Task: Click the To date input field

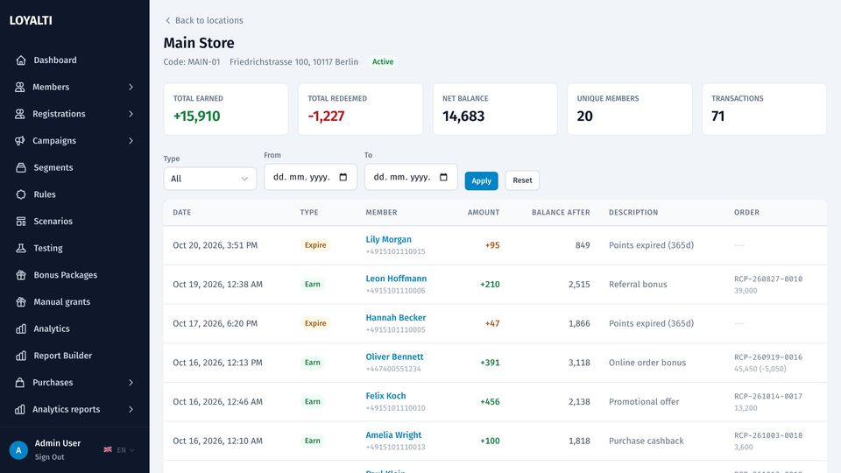Action: pyautogui.click(x=411, y=177)
